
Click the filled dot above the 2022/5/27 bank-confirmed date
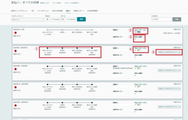[92, 84]
